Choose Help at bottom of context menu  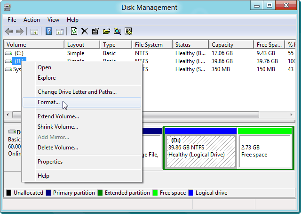[82, 176]
